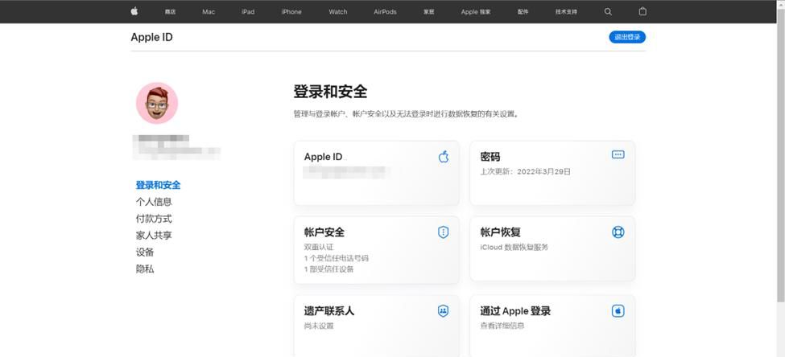The width and height of the screenshot is (785, 357).
Task: Click the 1 个受信任电话号码 text
Action: pyautogui.click(x=336, y=258)
